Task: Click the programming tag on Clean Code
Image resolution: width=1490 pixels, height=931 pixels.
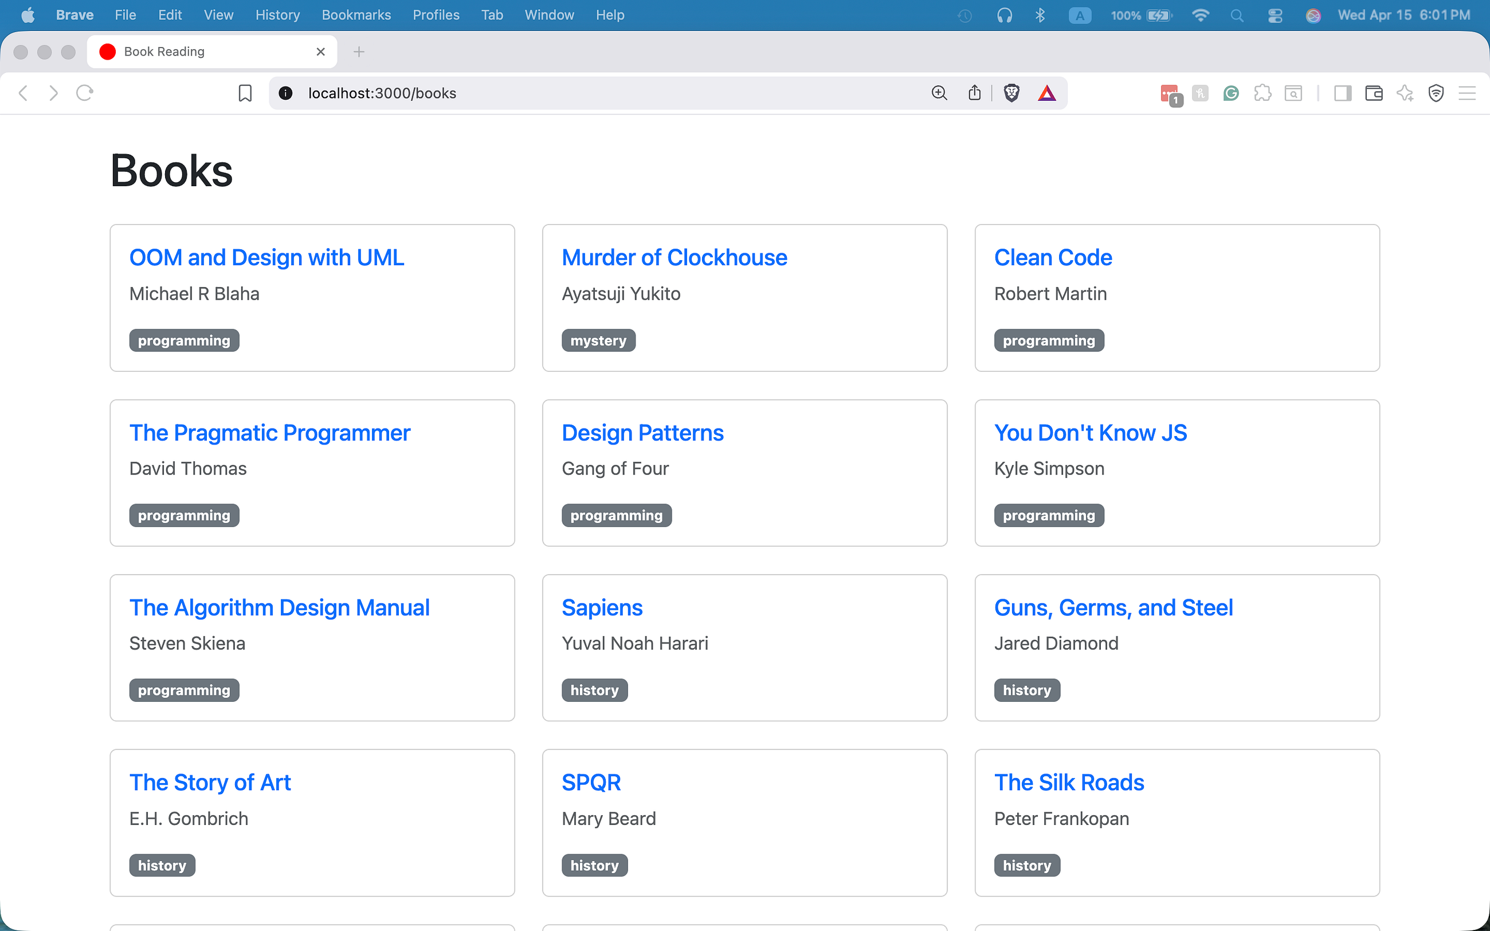Action: (1049, 340)
